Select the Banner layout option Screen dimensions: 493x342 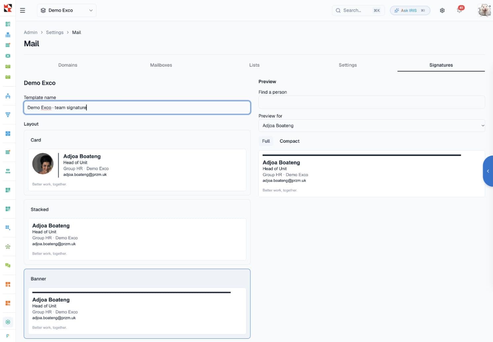(x=137, y=304)
